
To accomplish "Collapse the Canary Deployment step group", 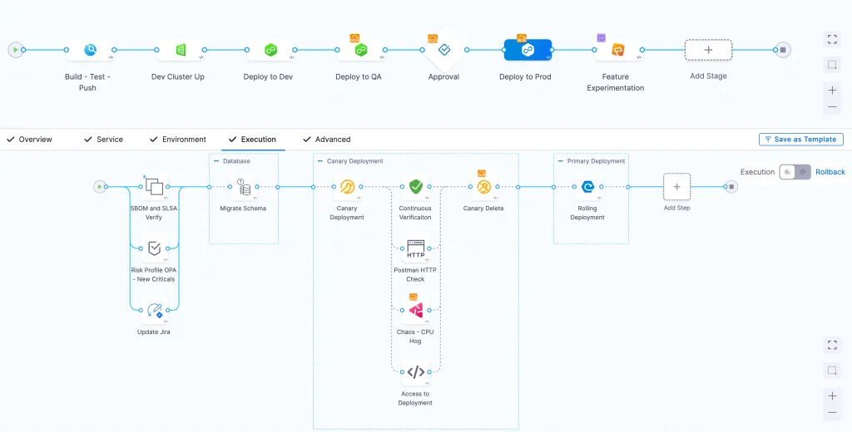I will (320, 161).
